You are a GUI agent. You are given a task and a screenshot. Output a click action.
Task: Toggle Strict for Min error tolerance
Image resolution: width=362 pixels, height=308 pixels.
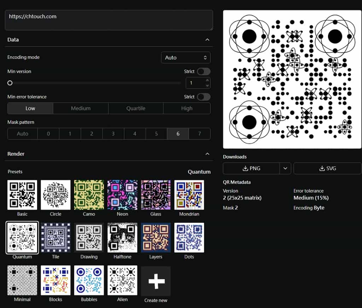click(x=204, y=97)
